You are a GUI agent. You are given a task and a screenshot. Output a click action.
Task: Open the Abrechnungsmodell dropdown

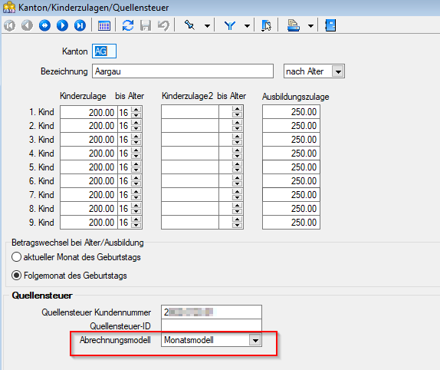tap(255, 340)
